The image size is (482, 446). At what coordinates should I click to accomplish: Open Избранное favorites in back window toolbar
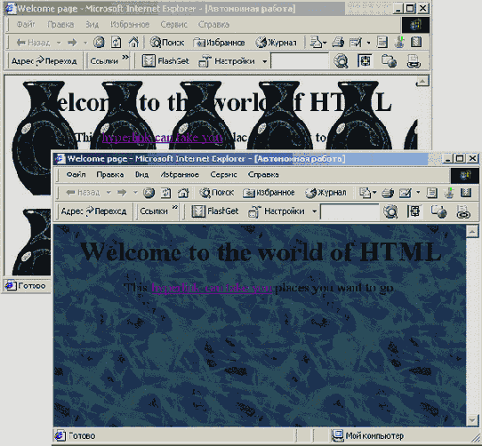coord(219,43)
